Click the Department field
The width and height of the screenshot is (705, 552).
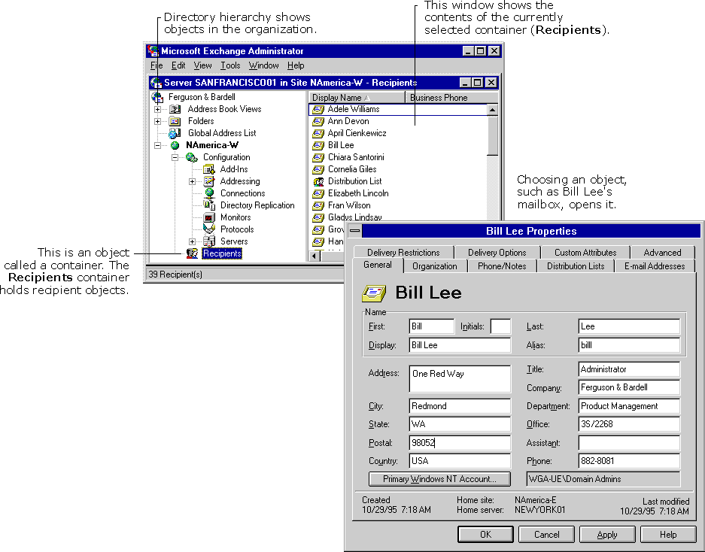click(629, 406)
